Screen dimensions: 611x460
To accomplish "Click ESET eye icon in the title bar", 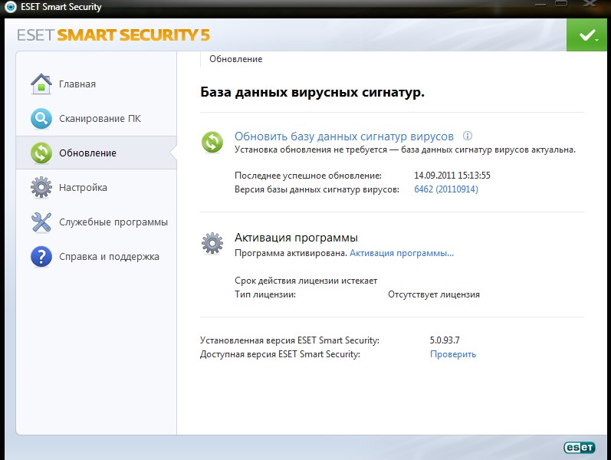I will (11, 7).
